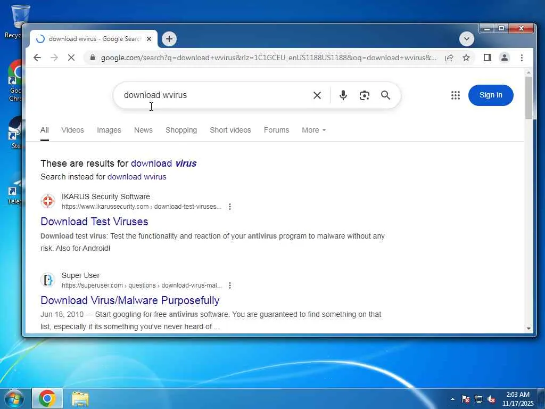Click the network tray icon
545x409 pixels.
[478, 399]
